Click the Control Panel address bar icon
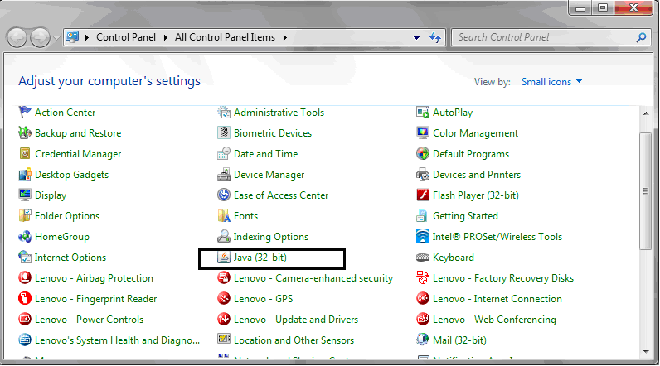 (x=72, y=36)
